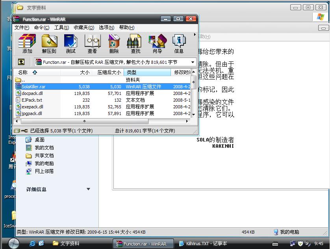Click the up-one-level folder button in WinRAR

pyautogui.click(x=21, y=62)
